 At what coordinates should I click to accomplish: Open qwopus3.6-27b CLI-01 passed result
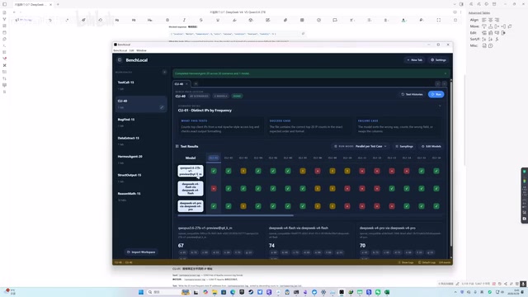coord(214,171)
